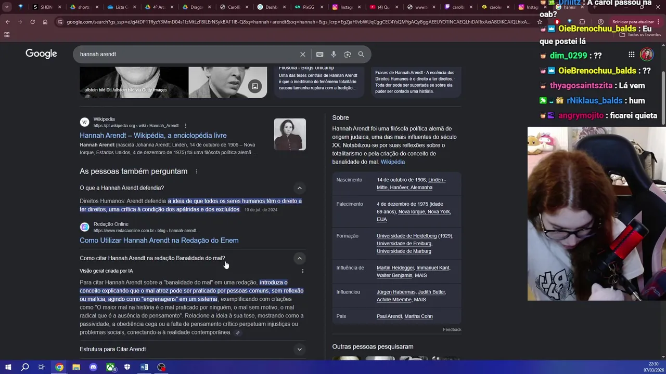This screenshot has height=374, width=666.
Task: Open Immanuel Kant link
Action: 433,268
